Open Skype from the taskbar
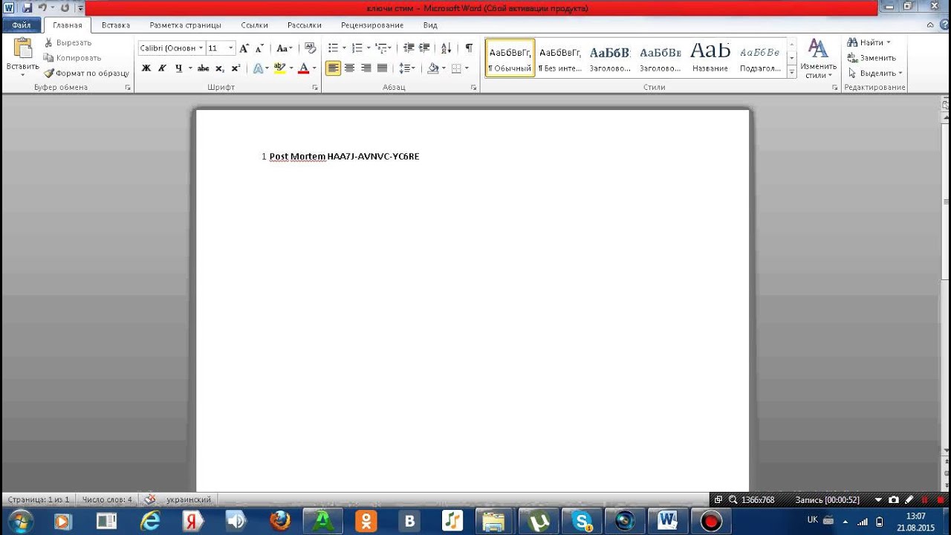Image resolution: width=951 pixels, height=535 pixels. pos(582,521)
